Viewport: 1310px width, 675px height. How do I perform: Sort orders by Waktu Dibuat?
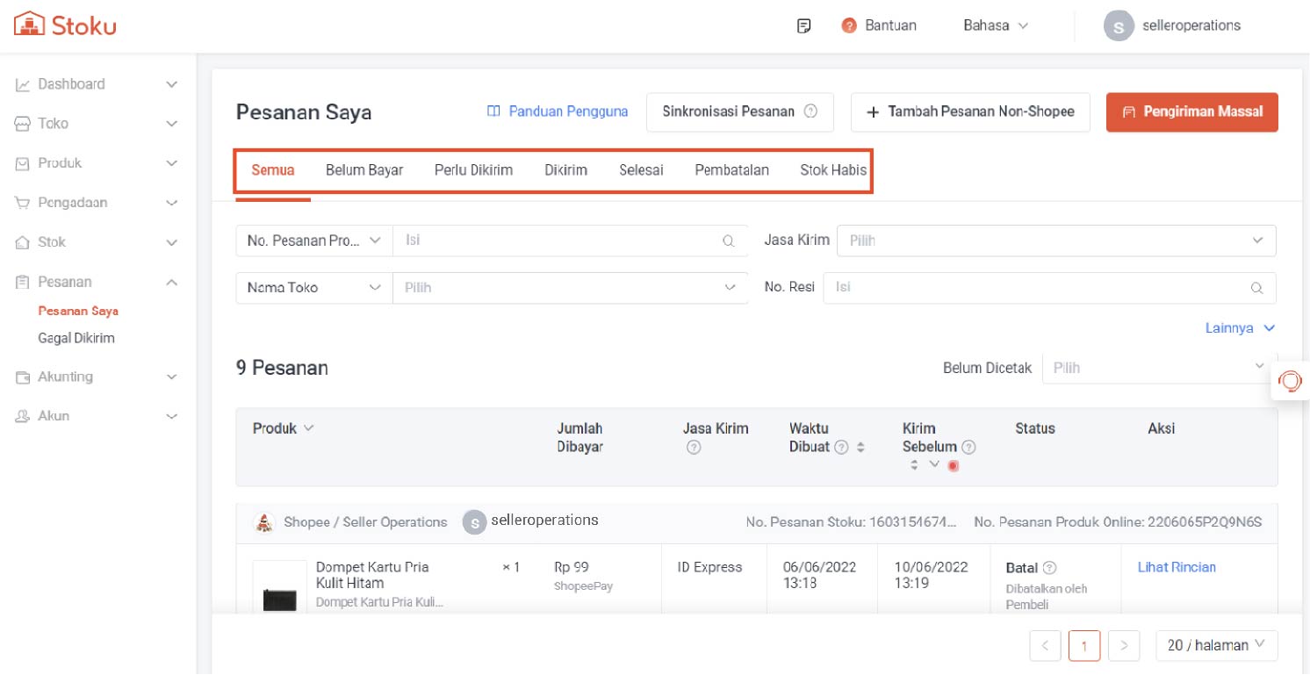click(x=860, y=447)
